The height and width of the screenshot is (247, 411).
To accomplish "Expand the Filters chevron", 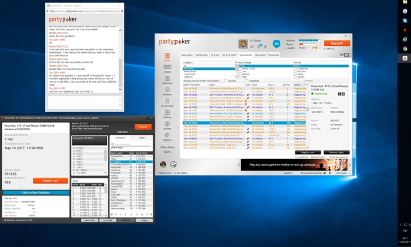I will click(x=305, y=81).
